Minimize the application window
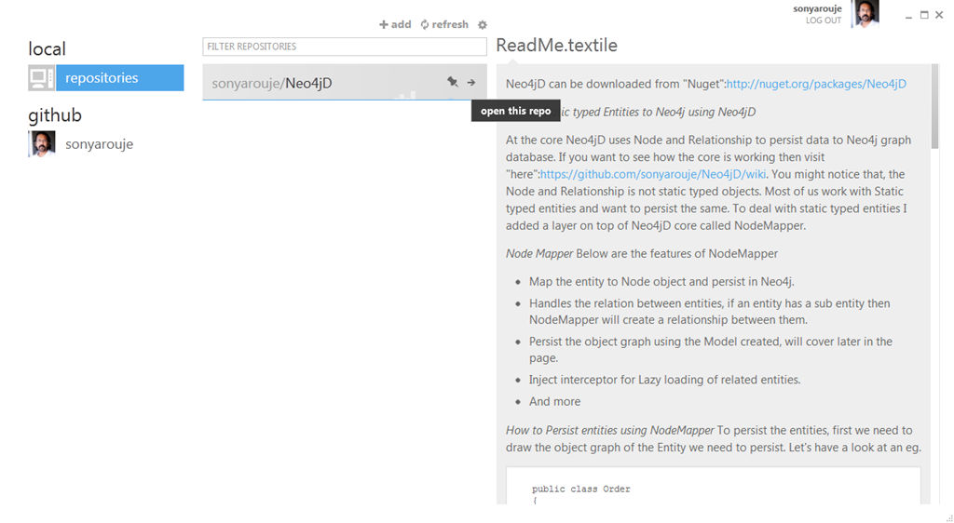954x523 pixels. coord(908,15)
